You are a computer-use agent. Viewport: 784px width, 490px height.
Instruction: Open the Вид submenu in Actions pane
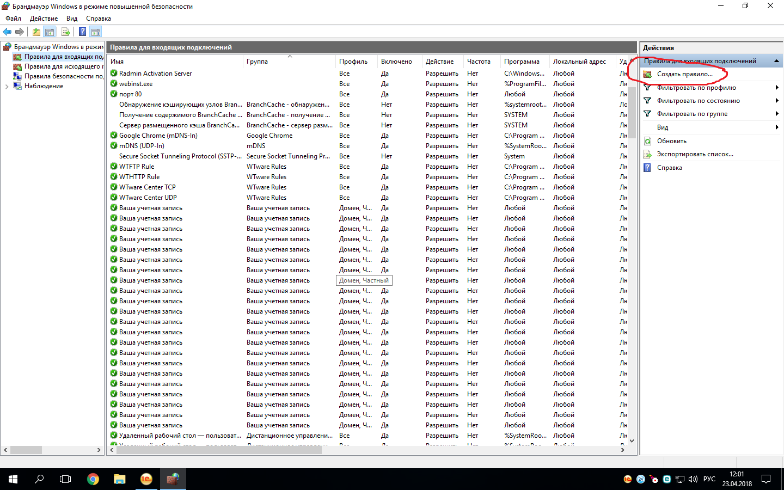tap(712, 127)
